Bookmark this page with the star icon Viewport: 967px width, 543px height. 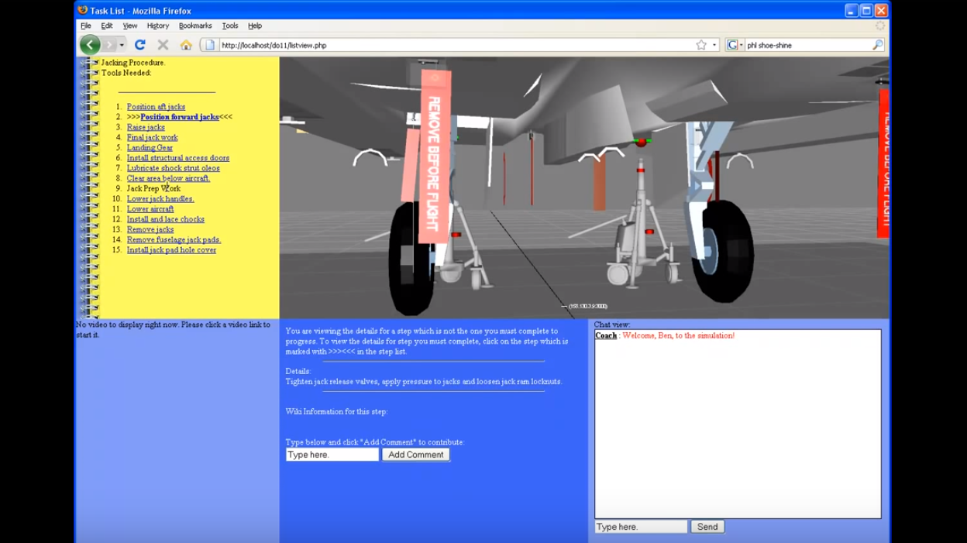pyautogui.click(x=701, y=45)
